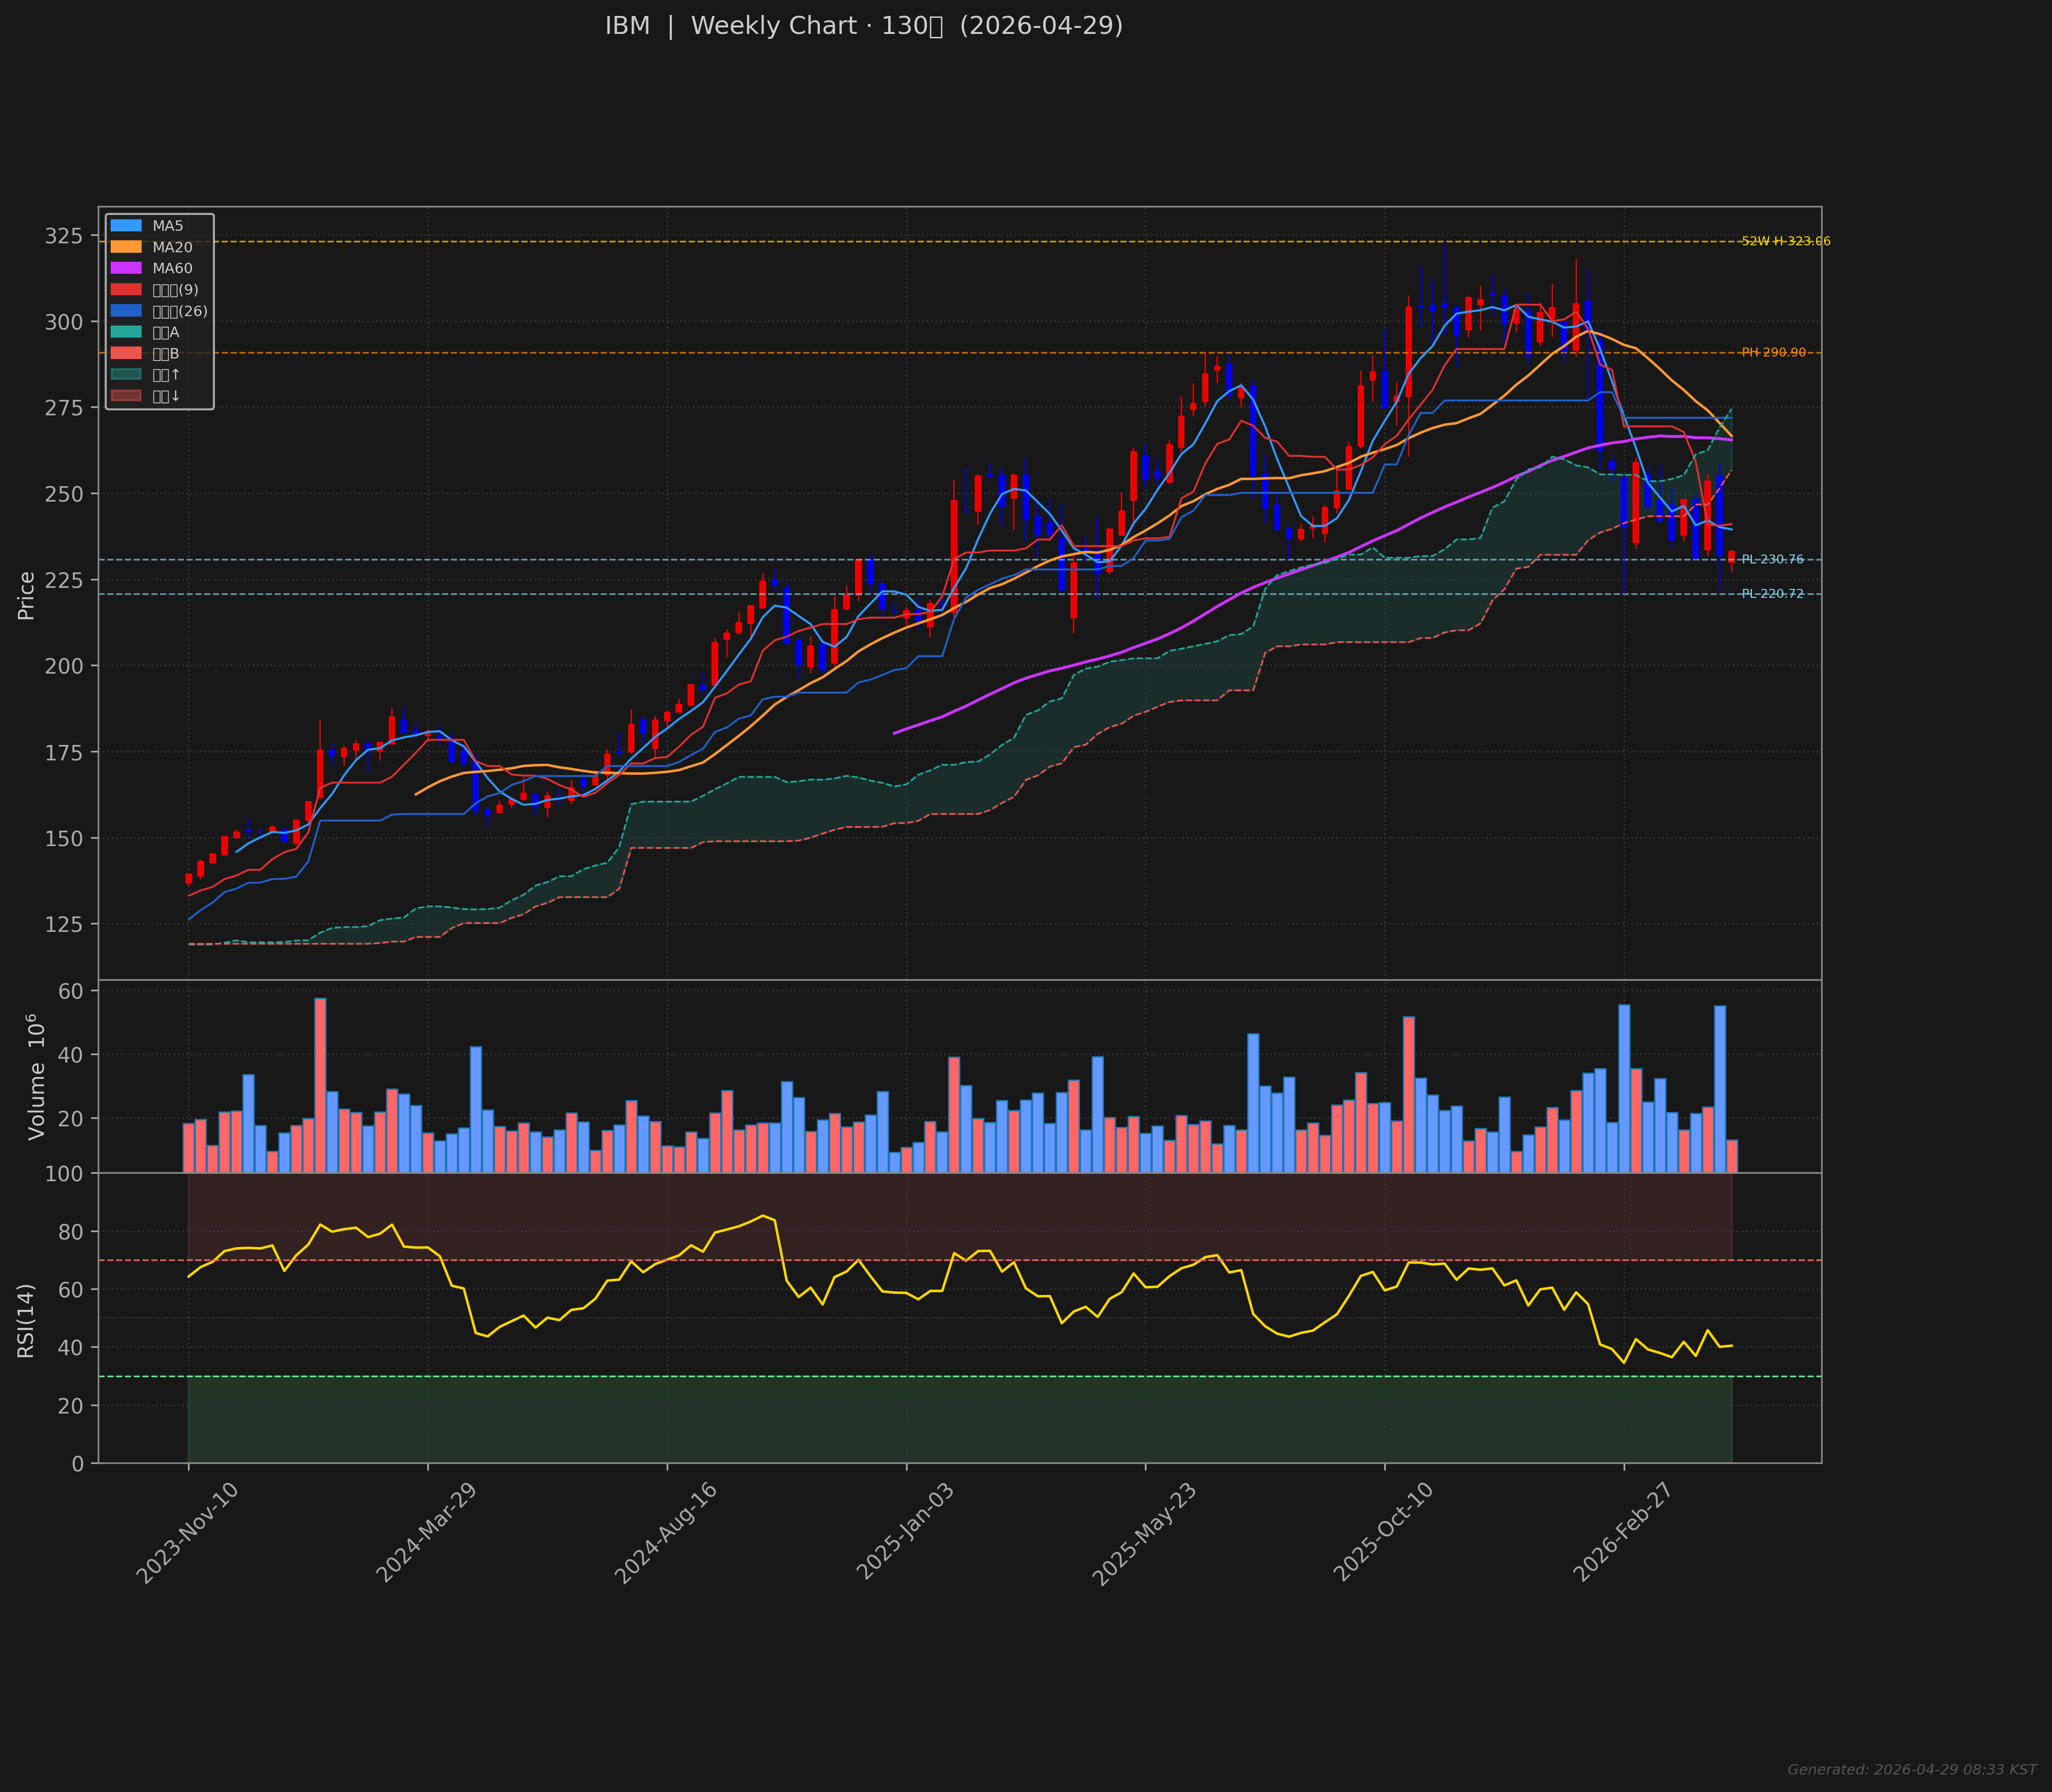Click the MA60 purple legend swatch
The height and width of the screenshot is (1792, 2052).
126,268
